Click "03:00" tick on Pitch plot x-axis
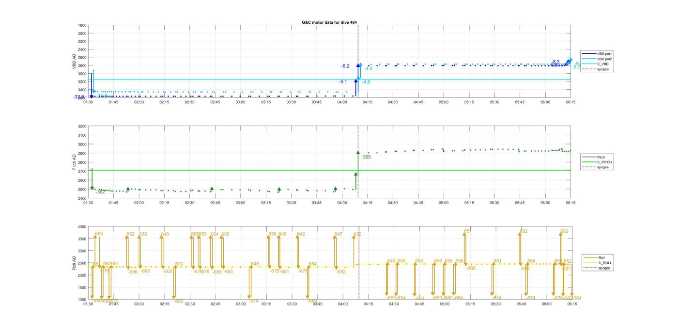This screenshot has height=336, width=678. [x=240, y=203]
